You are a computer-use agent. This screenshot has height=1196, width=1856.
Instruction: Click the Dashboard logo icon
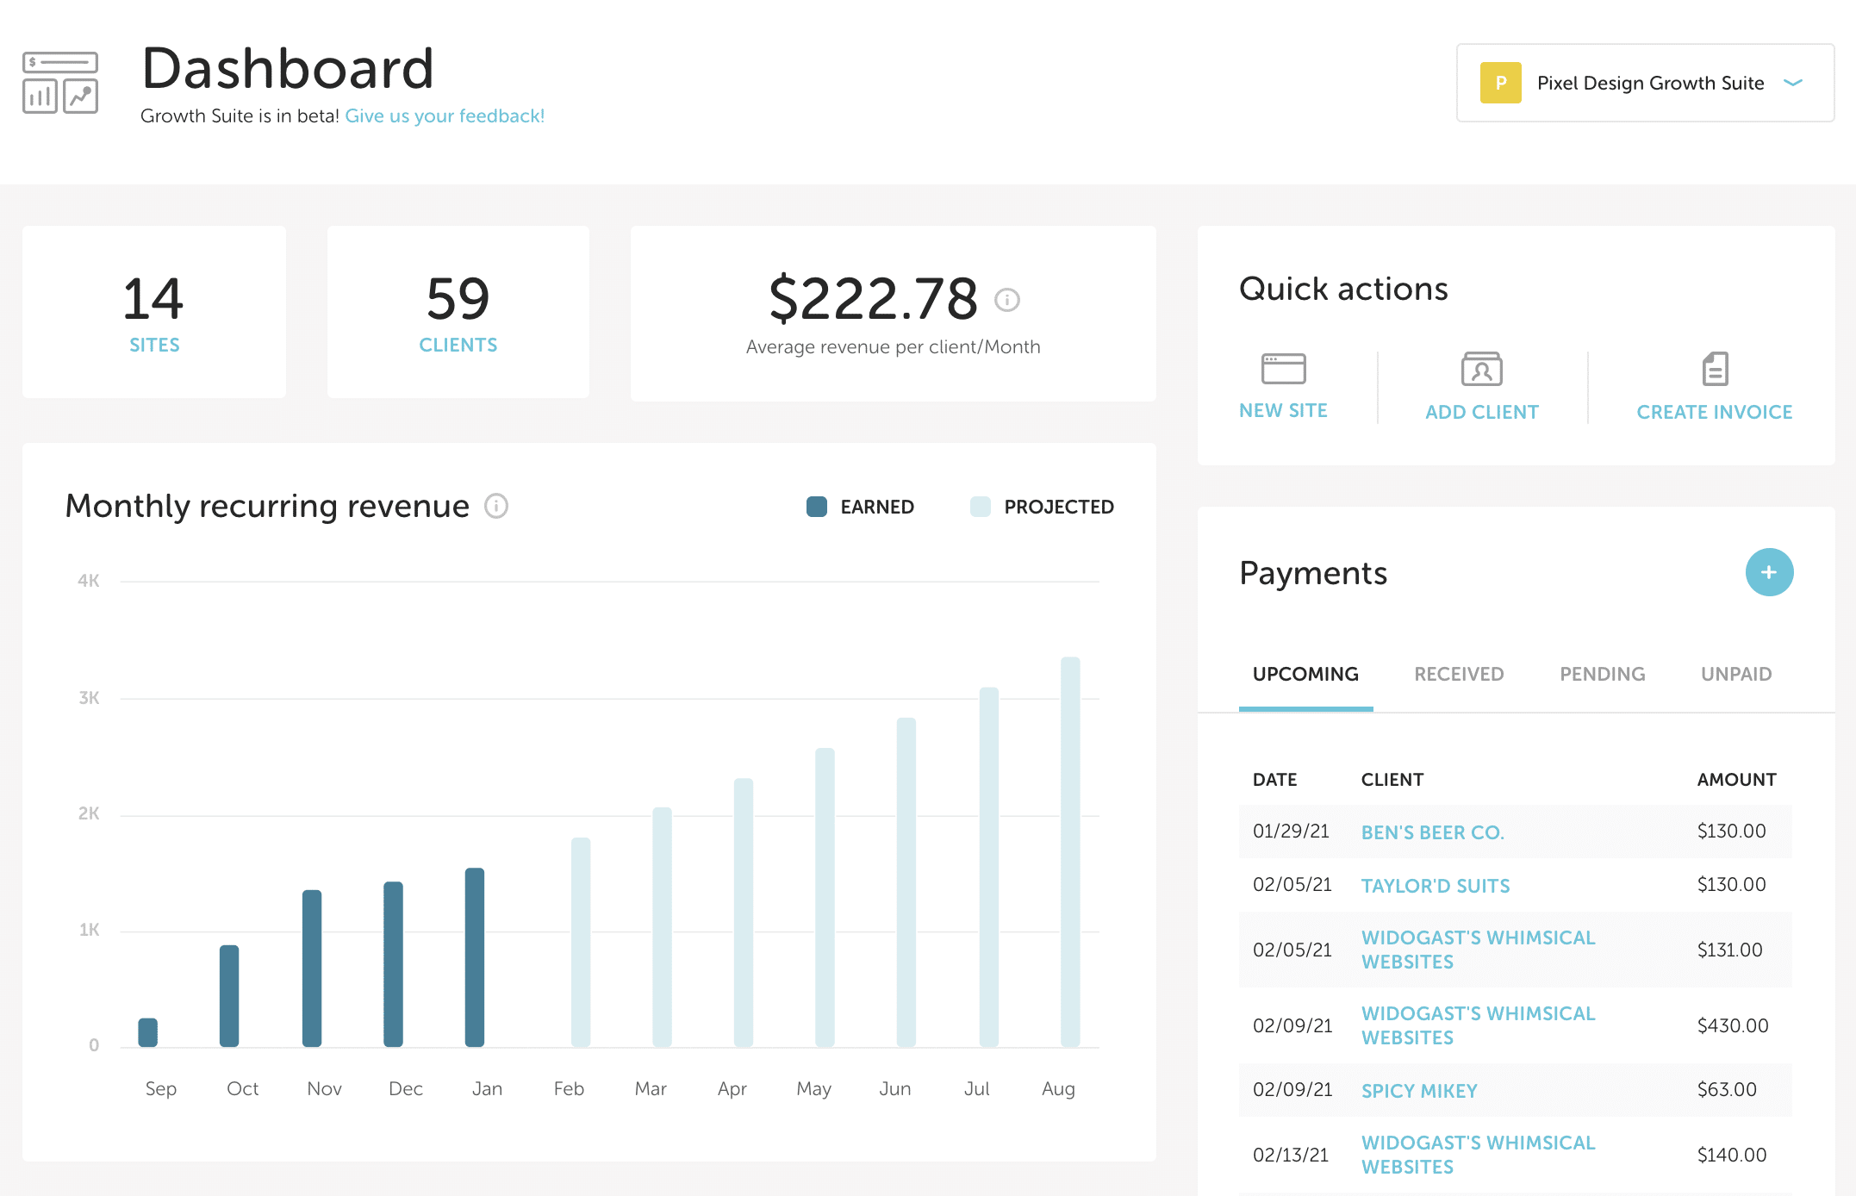point(60,83)
